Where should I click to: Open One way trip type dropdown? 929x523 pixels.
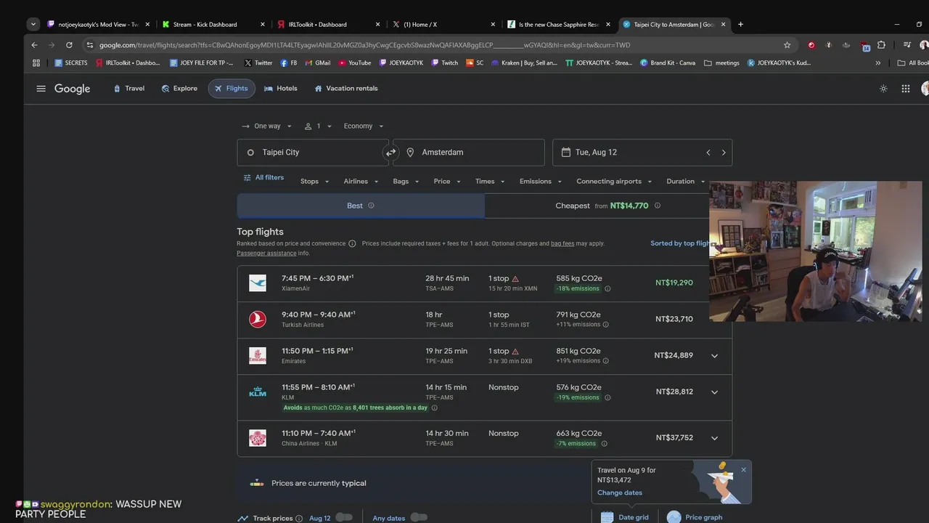coord(267,126)
